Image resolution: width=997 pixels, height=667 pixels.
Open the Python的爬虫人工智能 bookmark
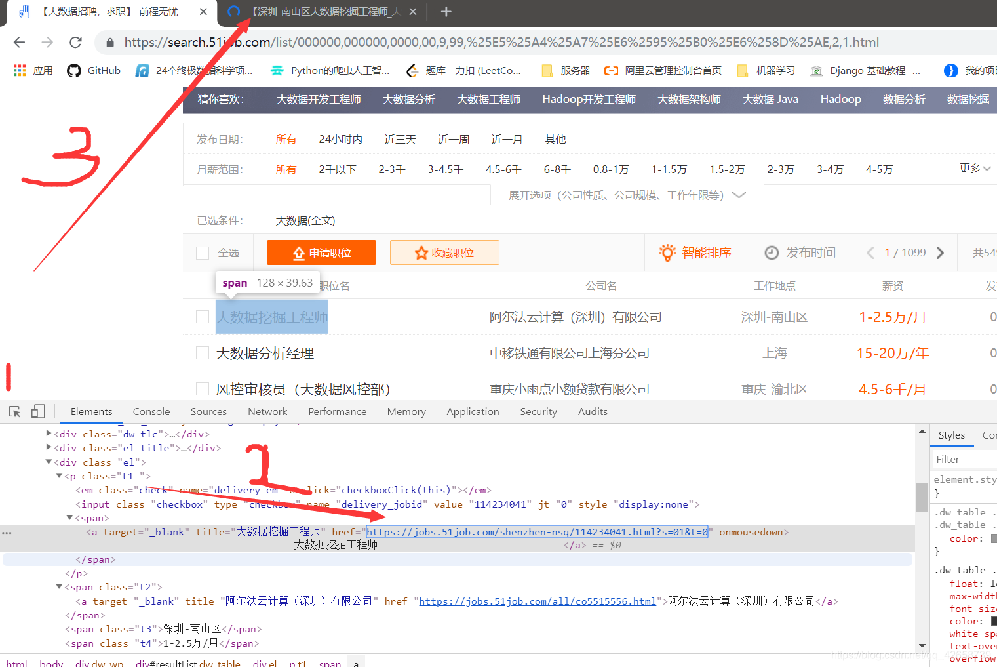click(330, 70)
